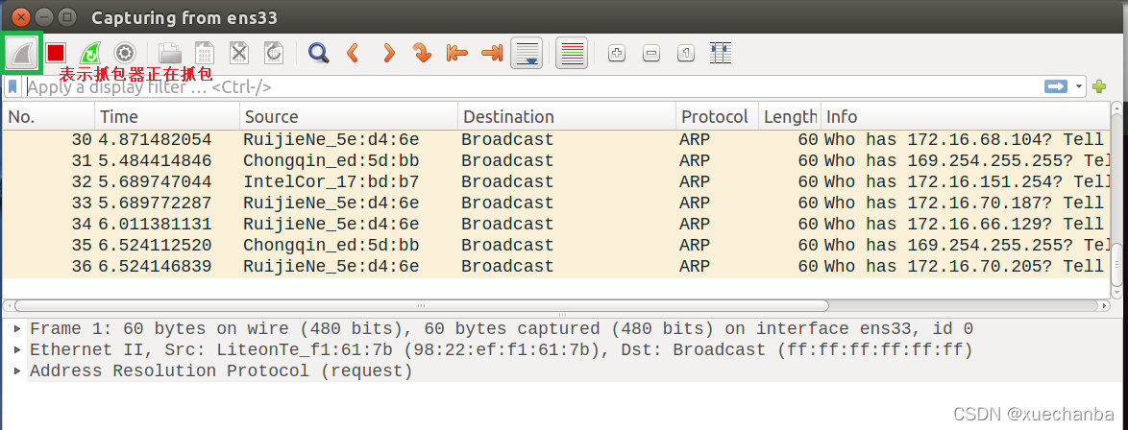Add a display filter button with plus

coord(1099,86)
